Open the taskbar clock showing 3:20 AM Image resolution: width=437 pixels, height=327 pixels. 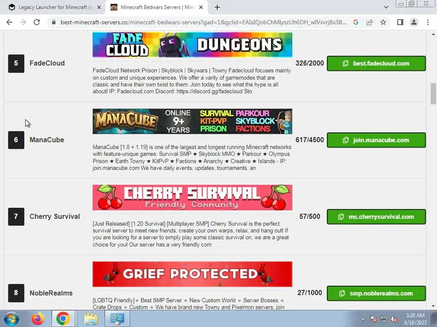coord(415,319)
